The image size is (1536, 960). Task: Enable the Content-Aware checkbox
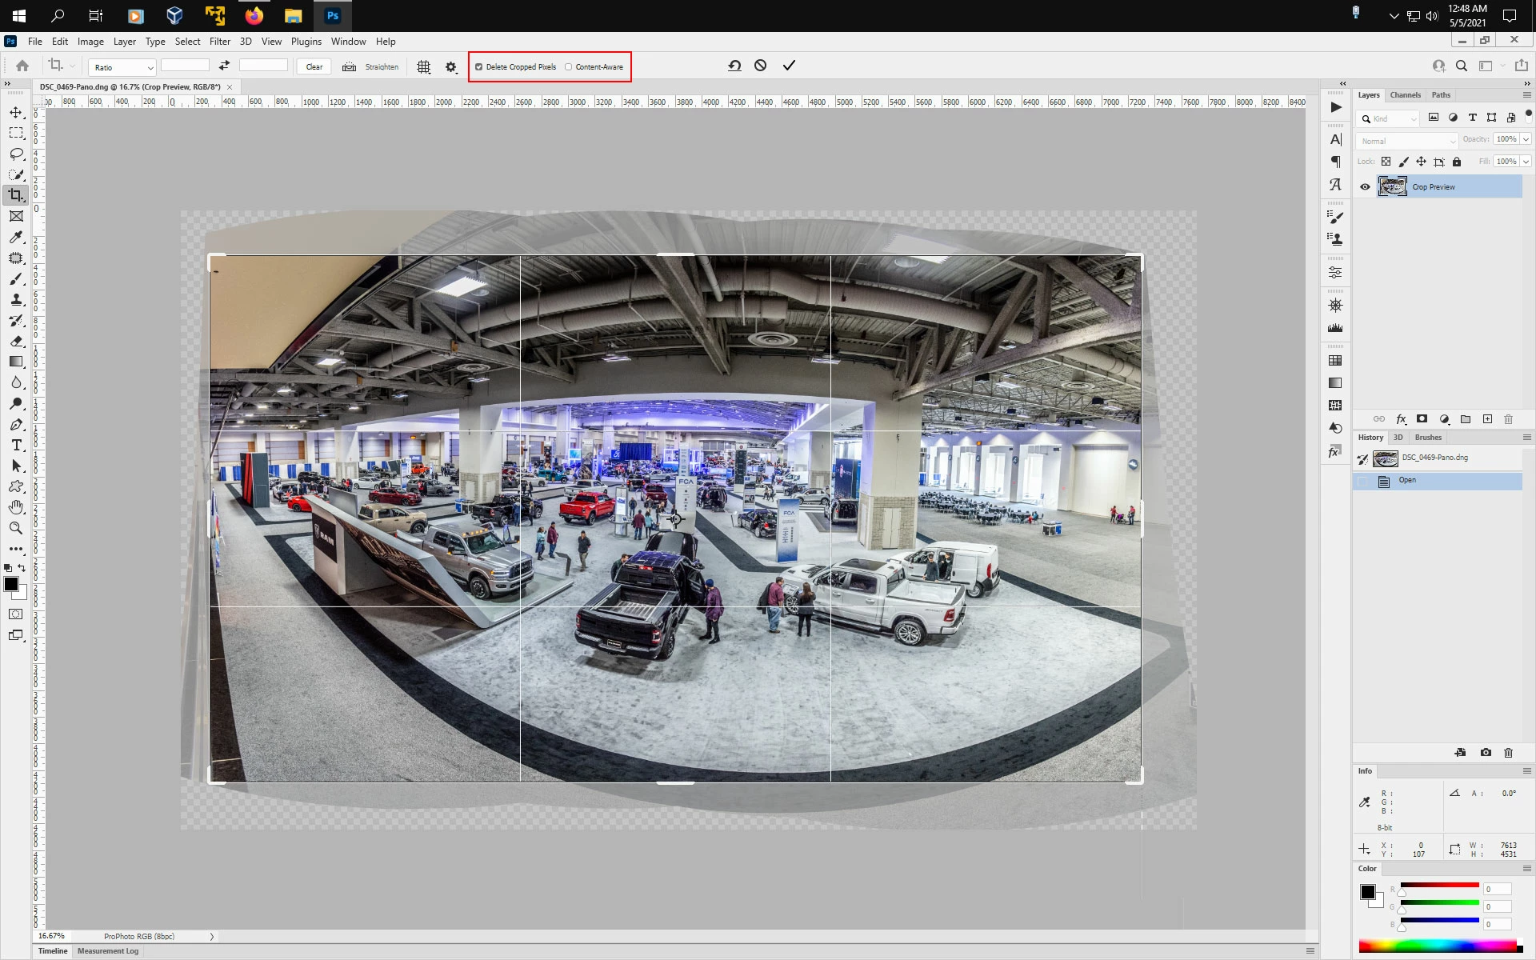coord(569,67)
